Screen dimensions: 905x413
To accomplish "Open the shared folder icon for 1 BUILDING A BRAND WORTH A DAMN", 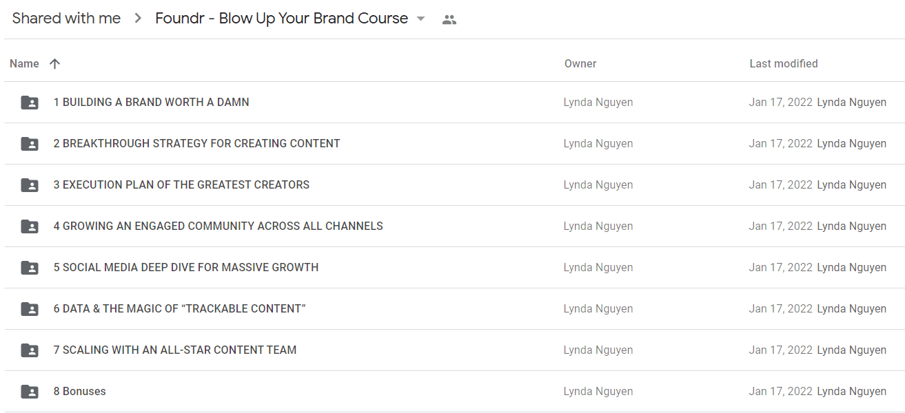I will tap(30, 103).
